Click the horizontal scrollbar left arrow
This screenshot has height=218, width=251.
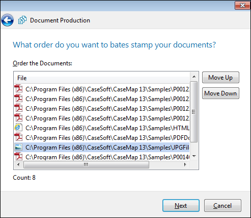[x=18, y=164]
